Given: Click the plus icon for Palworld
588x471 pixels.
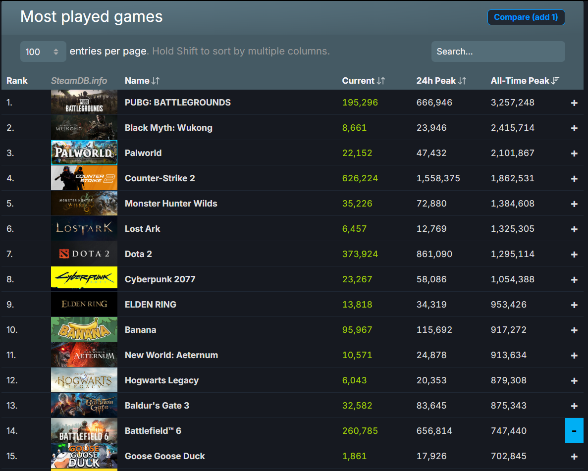Looking at the screenshot, I should [x=574, y=154].
